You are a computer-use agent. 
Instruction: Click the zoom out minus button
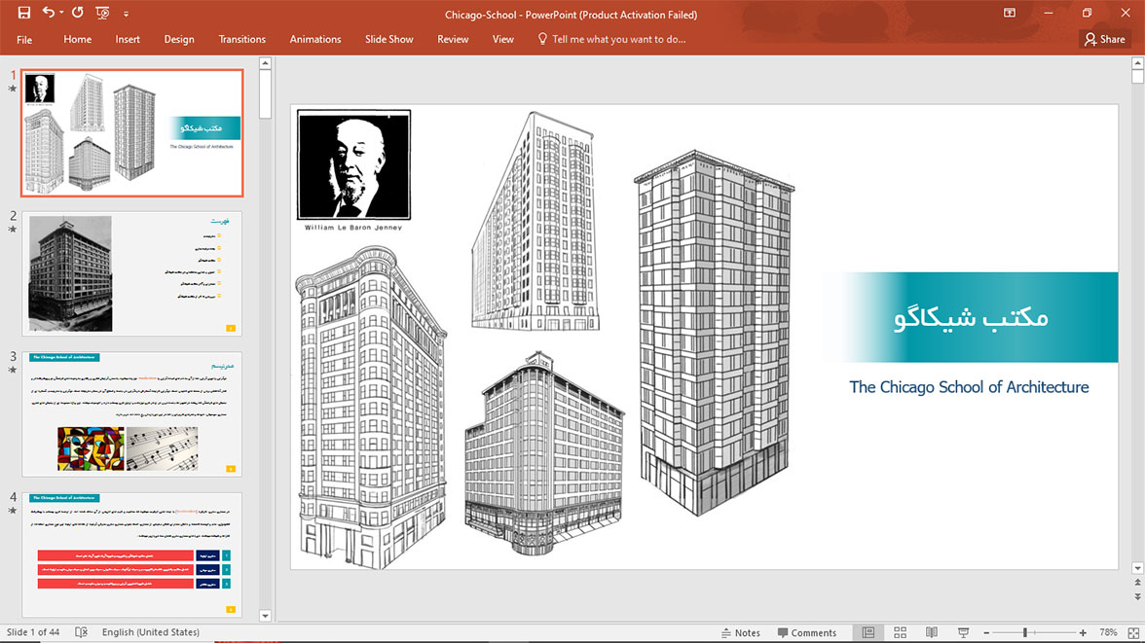click(986, 632)
